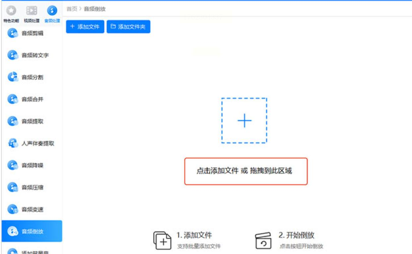Open 音频提取 from the sidebar
Image resolution: width=412 pixels, height=254 pixels.
coord(32,121)
